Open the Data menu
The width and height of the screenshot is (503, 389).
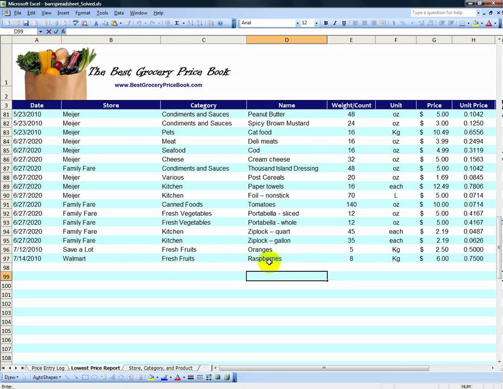click(x=118, y=13)
